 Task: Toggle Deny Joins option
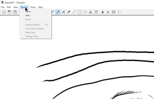click(x=36, y=32)
